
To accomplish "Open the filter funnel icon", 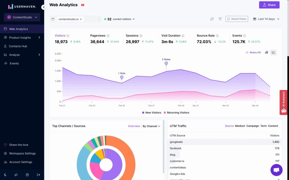I will coord(220,19).
